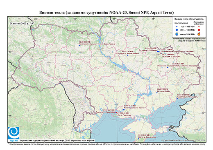Click the Євпаторія city label
The height and width of the screenshot is (150, 213).
(147, 137)
